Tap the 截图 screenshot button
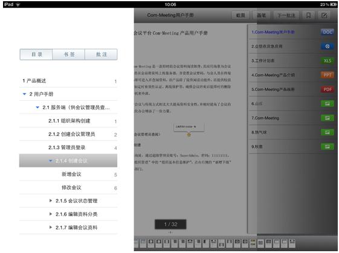 click(x=241, y=15)
